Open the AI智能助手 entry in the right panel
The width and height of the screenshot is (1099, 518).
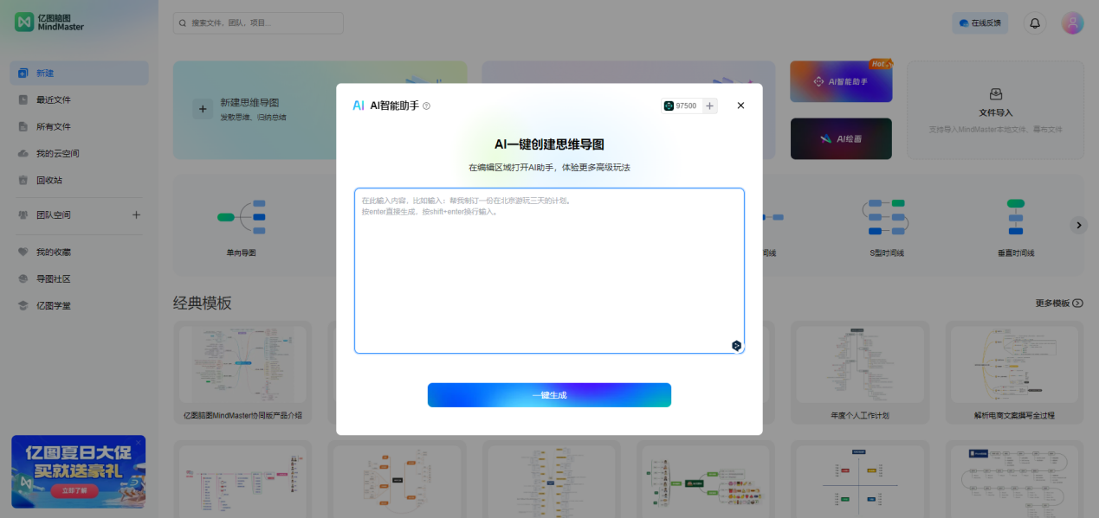[840, 80]
